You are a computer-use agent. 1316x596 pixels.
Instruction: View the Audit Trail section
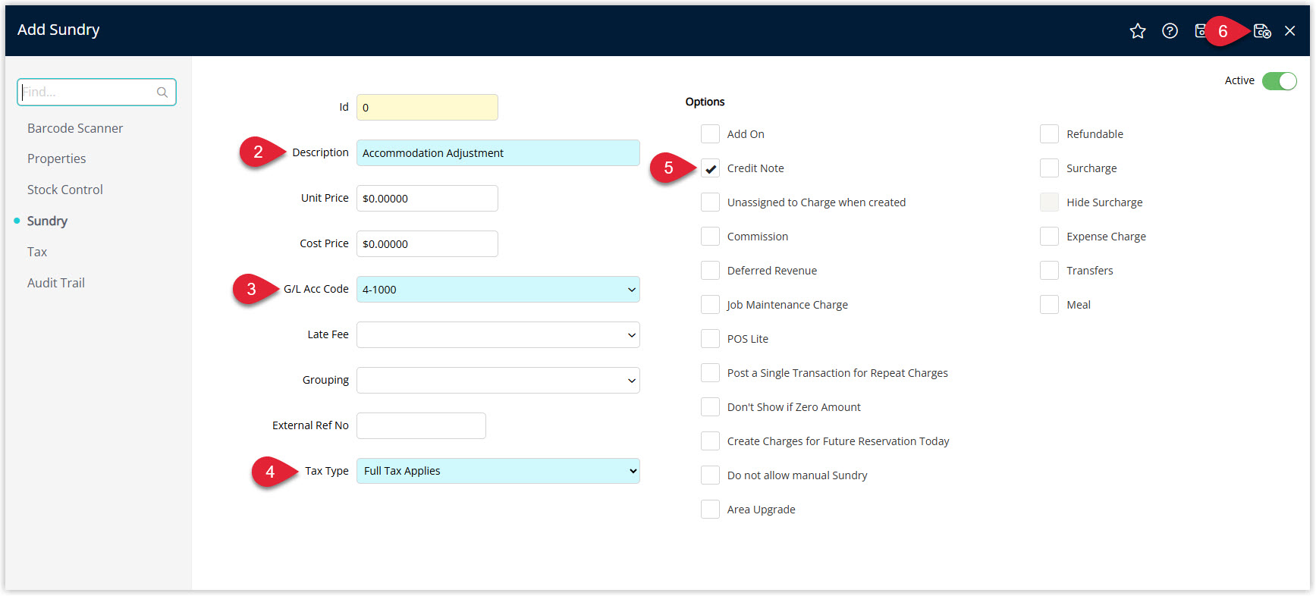(x=56, y=283)
